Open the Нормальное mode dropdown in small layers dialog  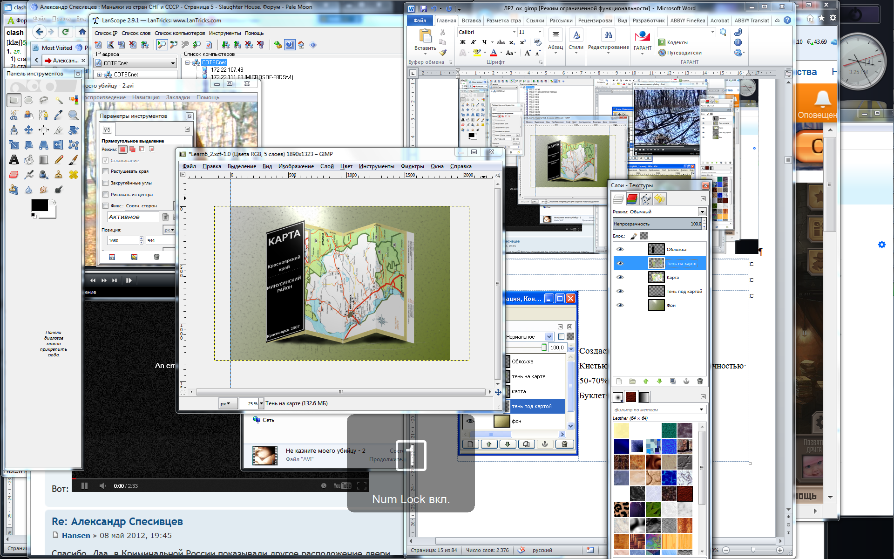pyautogui.click(x=549, y=337)
